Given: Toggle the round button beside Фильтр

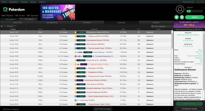Looking at the screenshot, I should 2,26.
